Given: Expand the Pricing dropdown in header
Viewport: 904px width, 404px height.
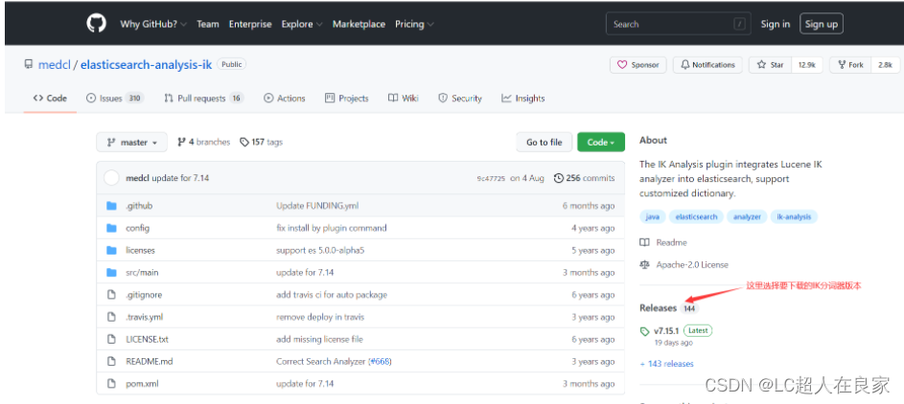Looking at the screenshot, I should click(414, 24).
